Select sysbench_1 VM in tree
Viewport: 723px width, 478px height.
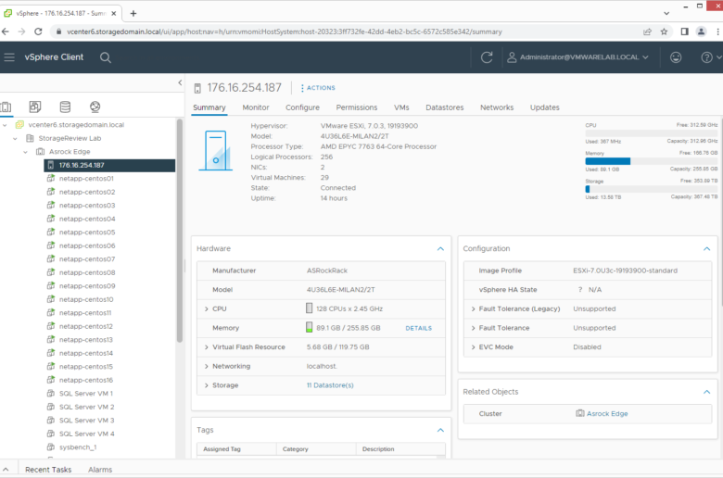[x=78, y=447]
